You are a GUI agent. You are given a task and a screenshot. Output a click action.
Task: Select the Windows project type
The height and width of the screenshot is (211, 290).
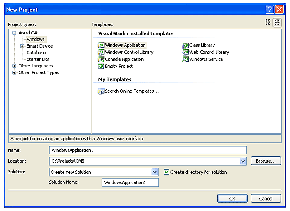pyautogui.click(x=36, y=39)
